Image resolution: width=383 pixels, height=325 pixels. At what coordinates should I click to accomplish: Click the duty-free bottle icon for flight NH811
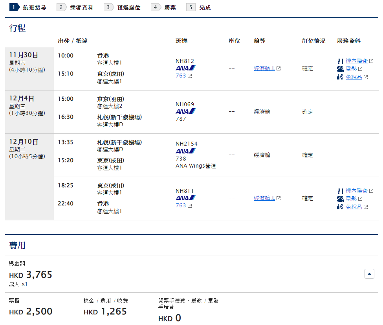pos(340,207)
